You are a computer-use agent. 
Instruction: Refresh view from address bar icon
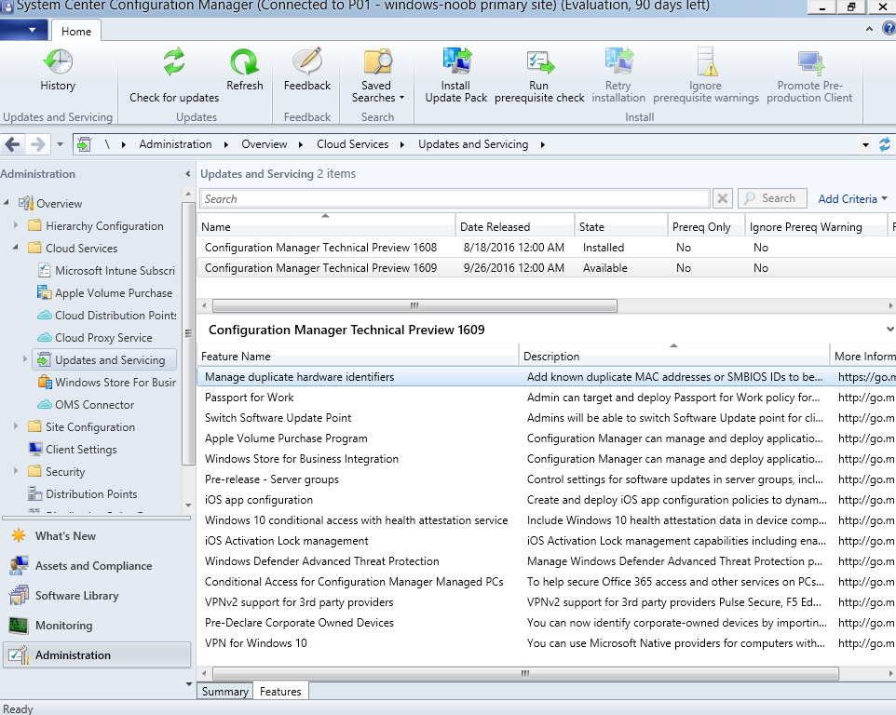click(x=885, y=144)
